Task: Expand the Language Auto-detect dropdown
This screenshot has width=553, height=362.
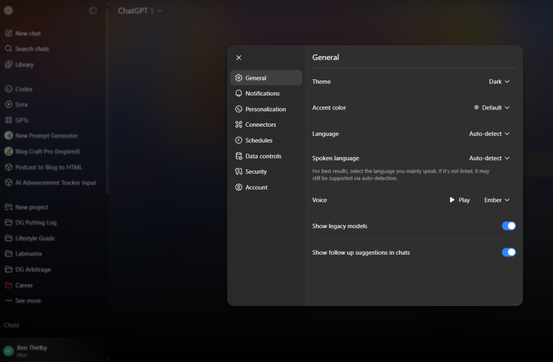Action: click(489, 134)
